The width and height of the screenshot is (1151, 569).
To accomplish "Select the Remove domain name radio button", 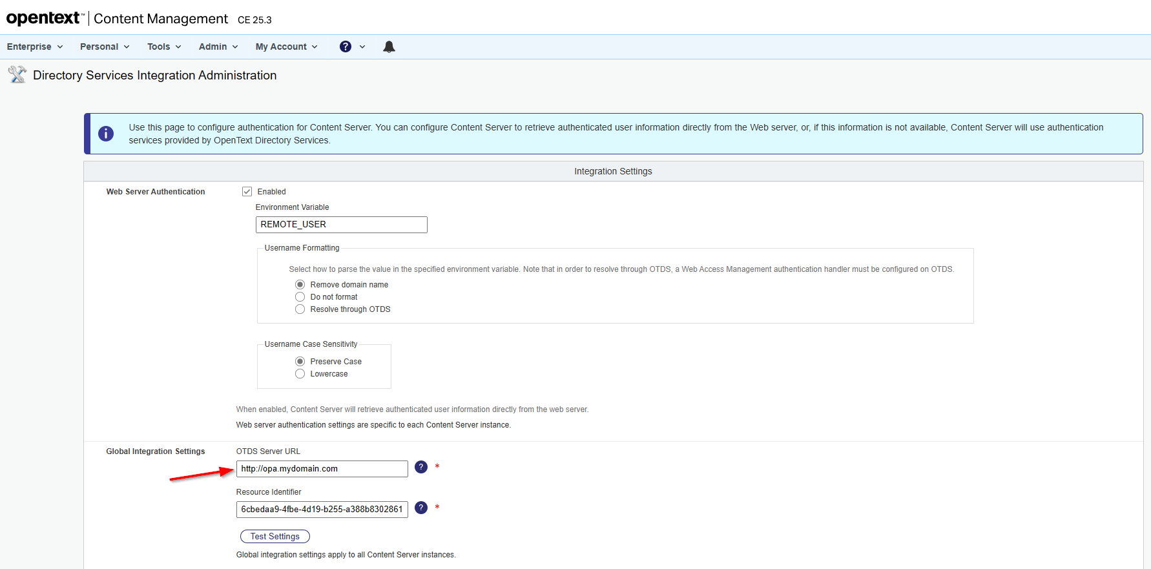I will (x=300, y=285).
